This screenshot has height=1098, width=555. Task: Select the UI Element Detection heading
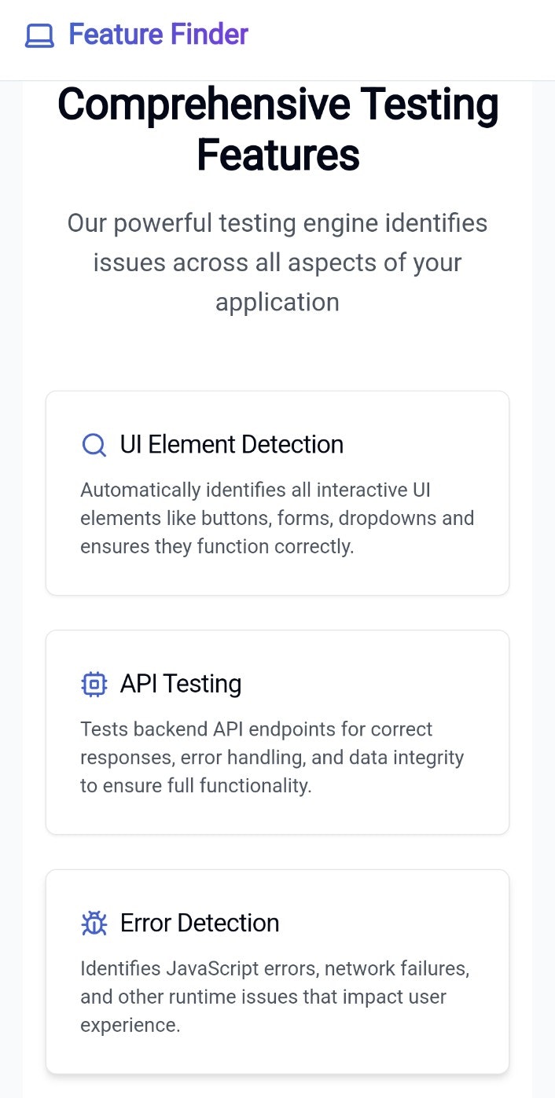pos(231,445)
